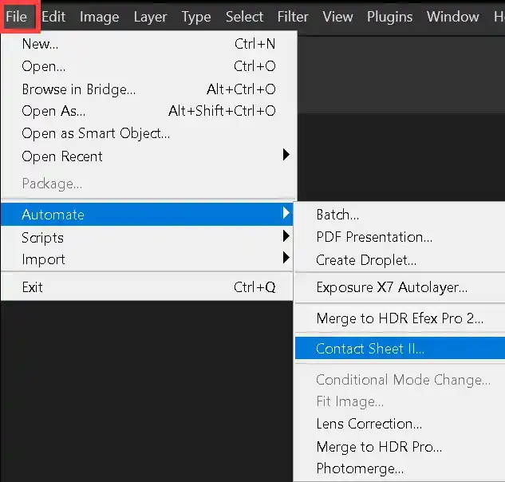Choose Merge to HDR Pro...
This screenshot has height=482, width=505.
[379, 447]
